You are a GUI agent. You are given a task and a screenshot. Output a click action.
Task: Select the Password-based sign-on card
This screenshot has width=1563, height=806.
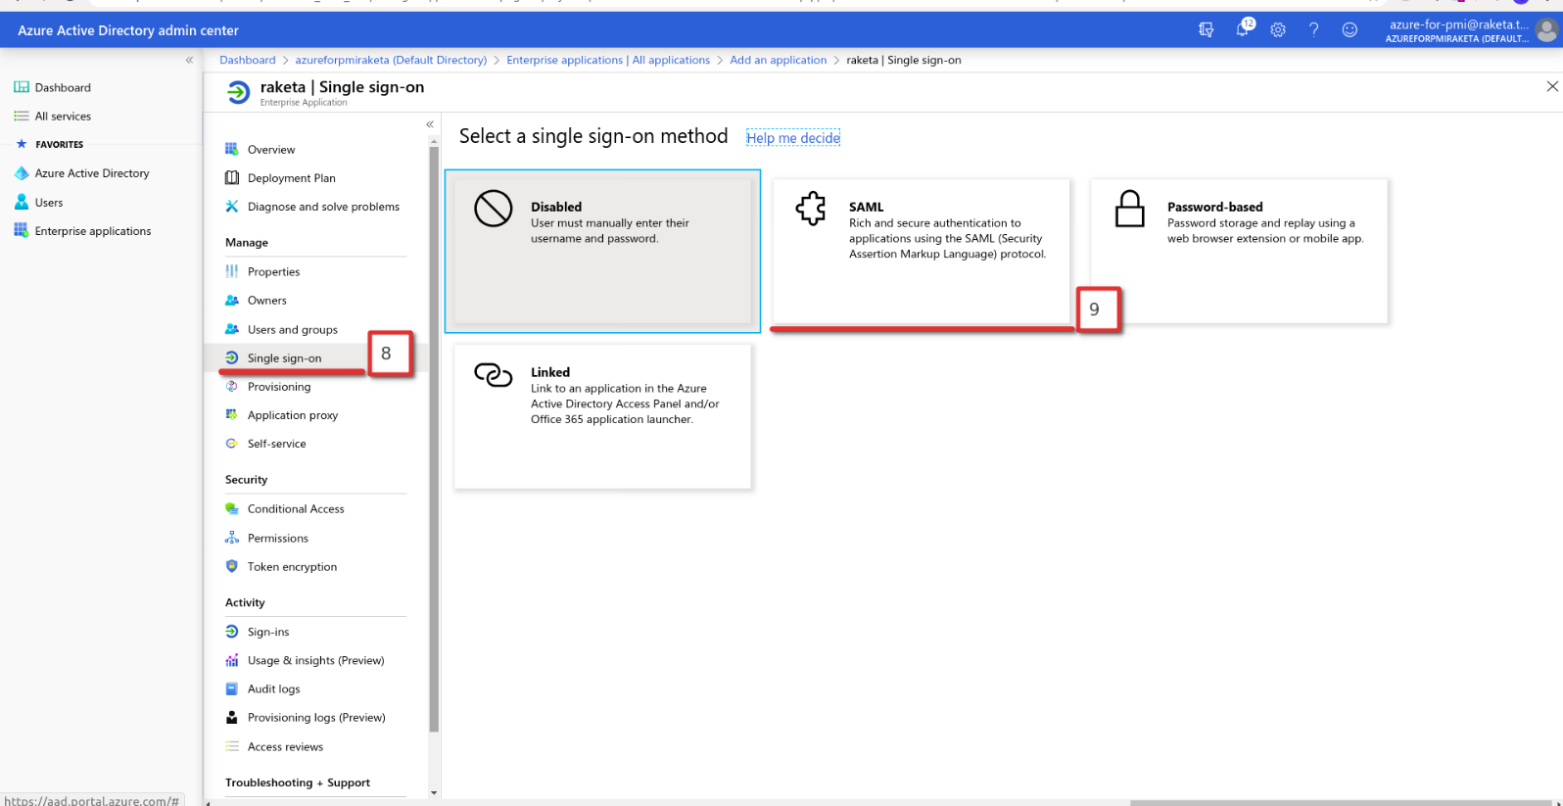point(1239,251)
